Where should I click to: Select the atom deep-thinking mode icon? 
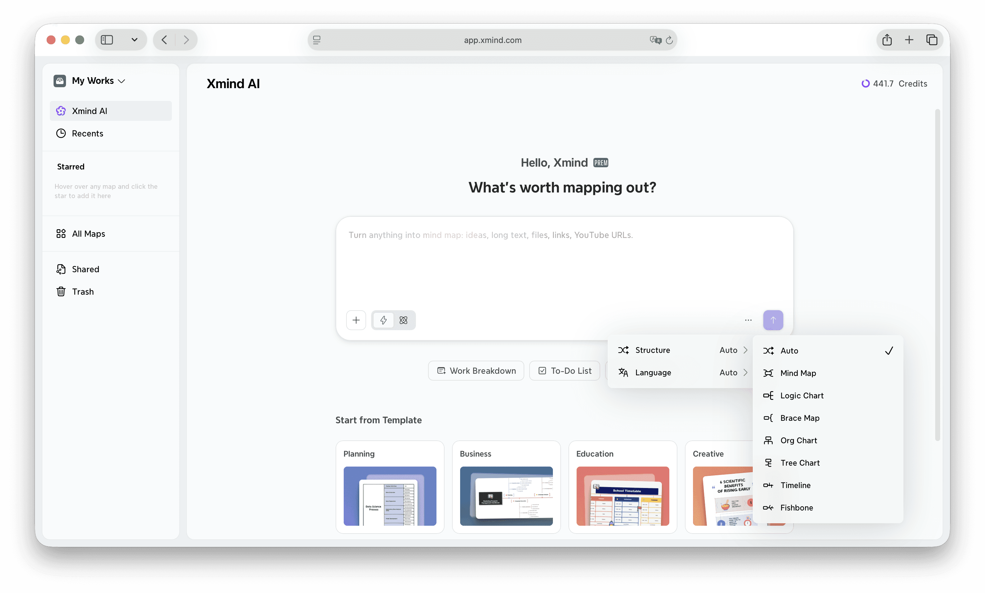coord(403,320)
